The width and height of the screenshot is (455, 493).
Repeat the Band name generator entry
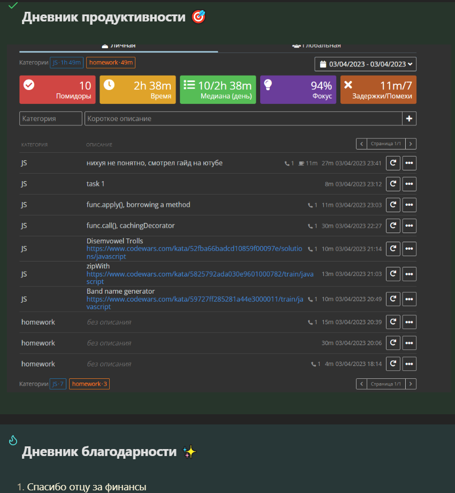[x=393, y=299]
